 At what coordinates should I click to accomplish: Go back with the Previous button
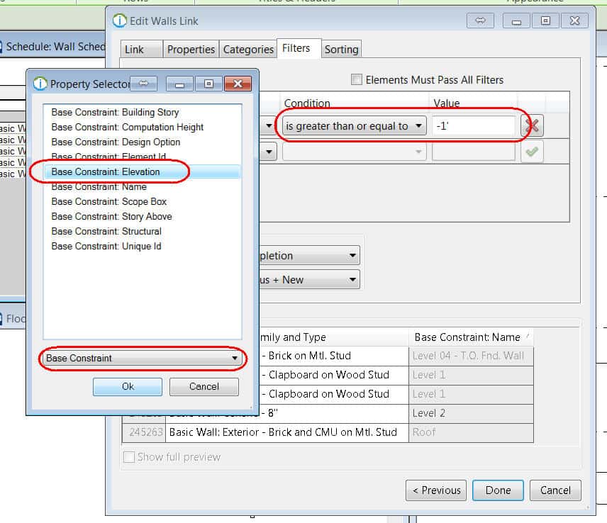coord(436,490)
